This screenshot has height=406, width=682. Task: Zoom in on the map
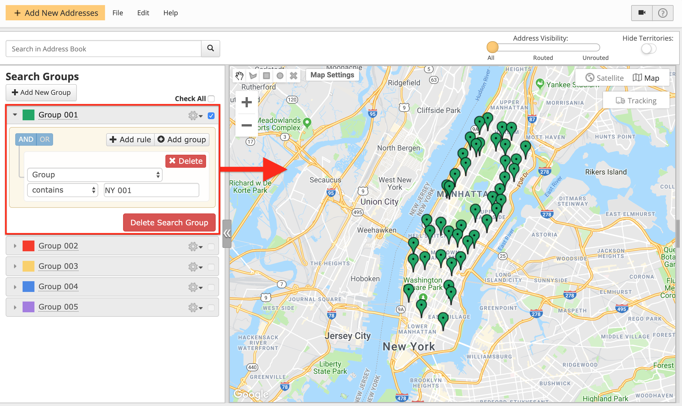click(x=246, y=102)
